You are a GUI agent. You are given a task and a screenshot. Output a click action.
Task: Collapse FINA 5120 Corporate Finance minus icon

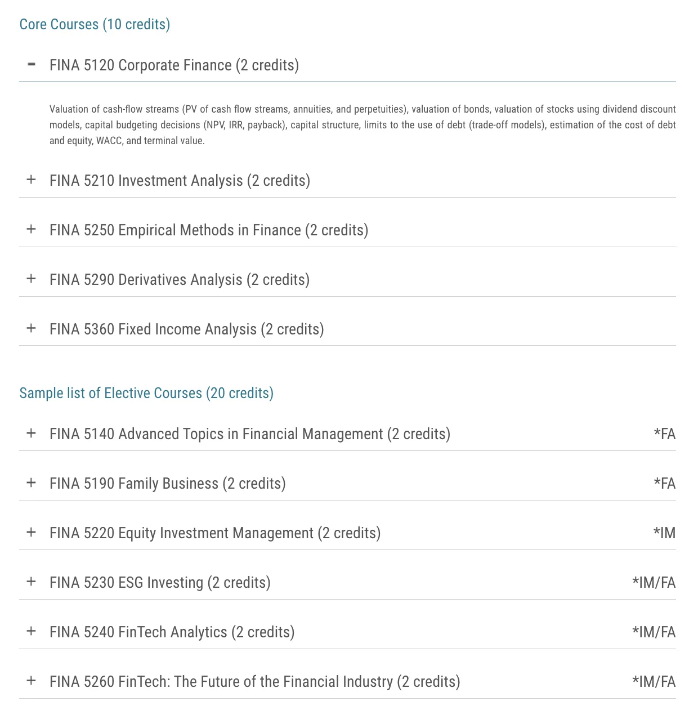click(x=32, y=65)
